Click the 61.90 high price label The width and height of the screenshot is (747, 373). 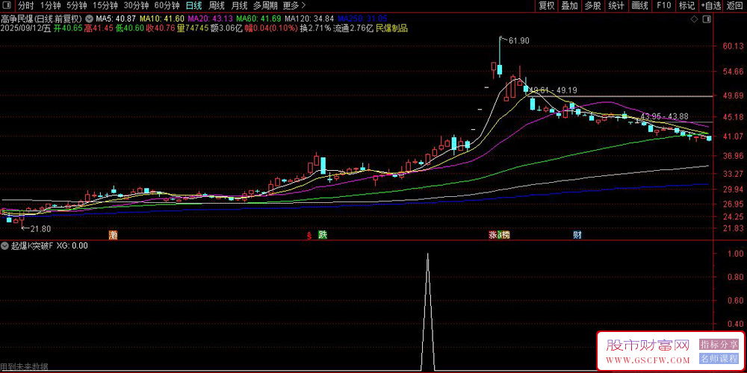click(519, 41)
